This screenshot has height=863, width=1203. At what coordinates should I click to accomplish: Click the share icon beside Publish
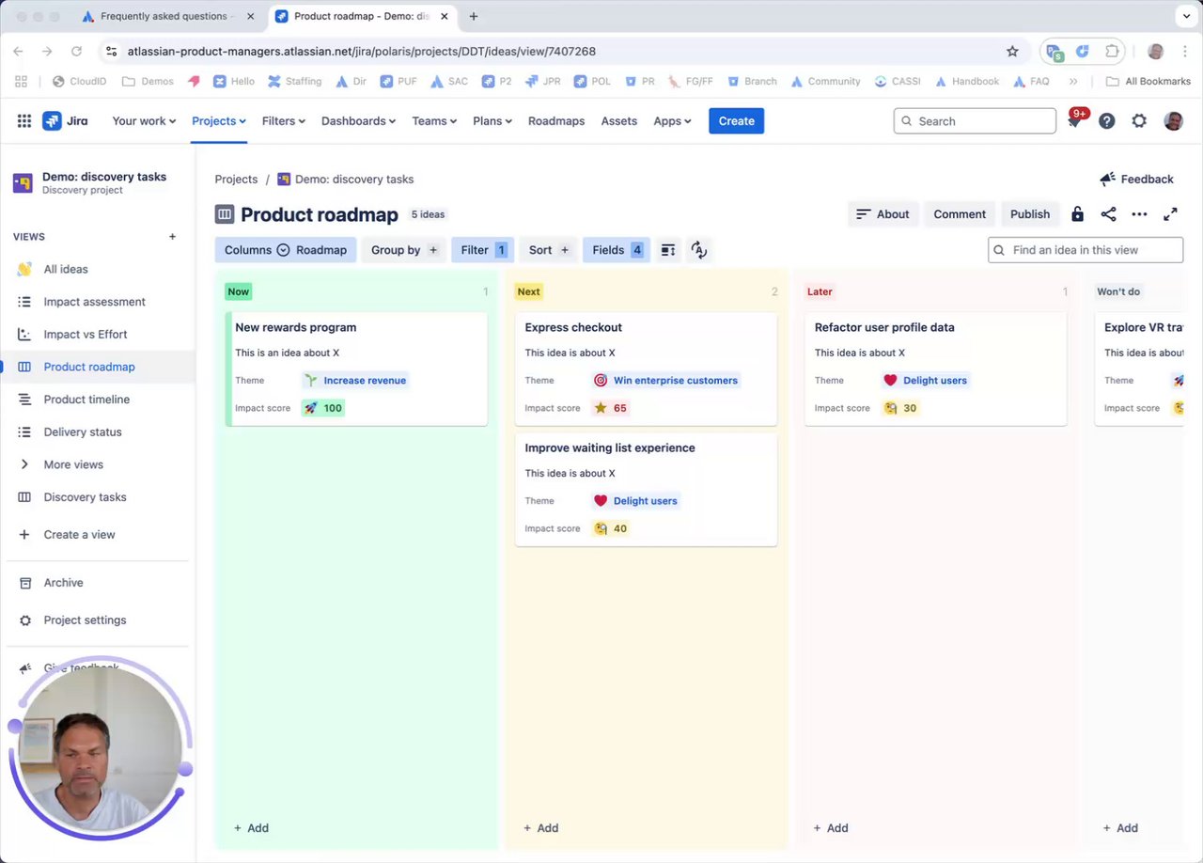(x=1109, y=214)
